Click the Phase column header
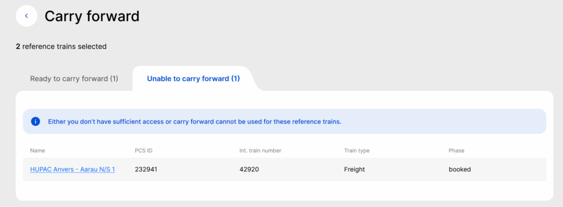This screenshot has height=207, width=563. 456,150
